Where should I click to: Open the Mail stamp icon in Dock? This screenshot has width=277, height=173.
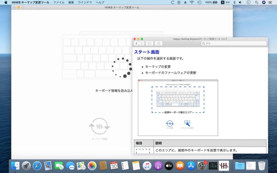point(48,166)
